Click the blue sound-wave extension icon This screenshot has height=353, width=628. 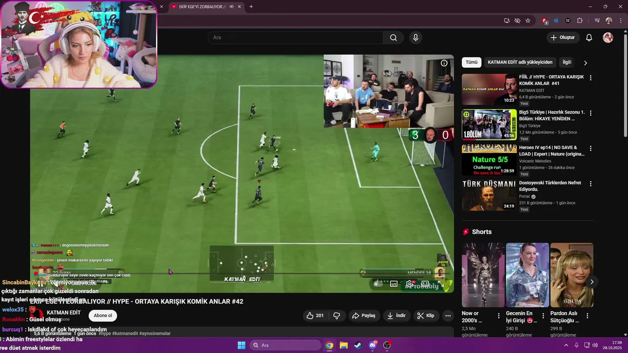point(556,21)
